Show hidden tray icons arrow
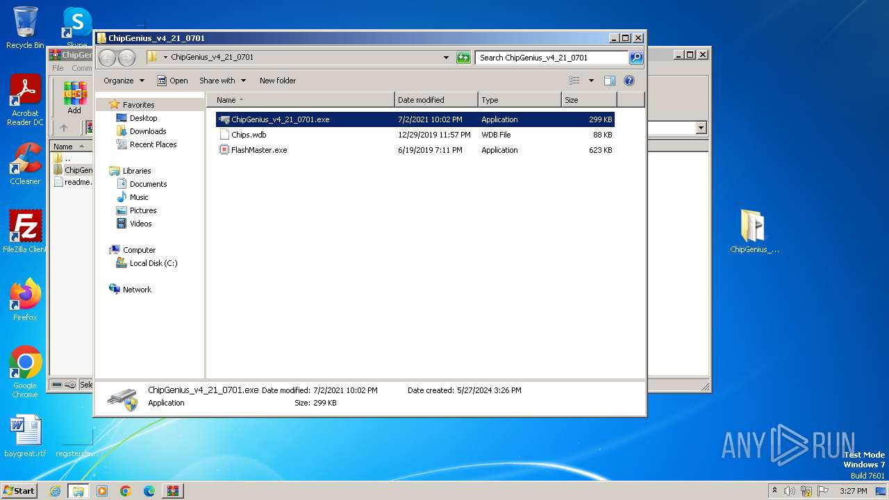 point(774,491)
